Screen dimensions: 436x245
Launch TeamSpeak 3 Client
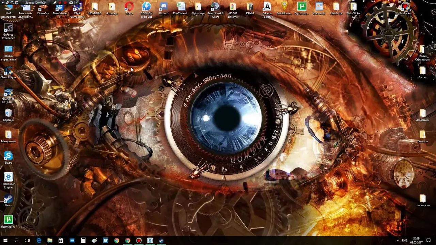point(216,10)
